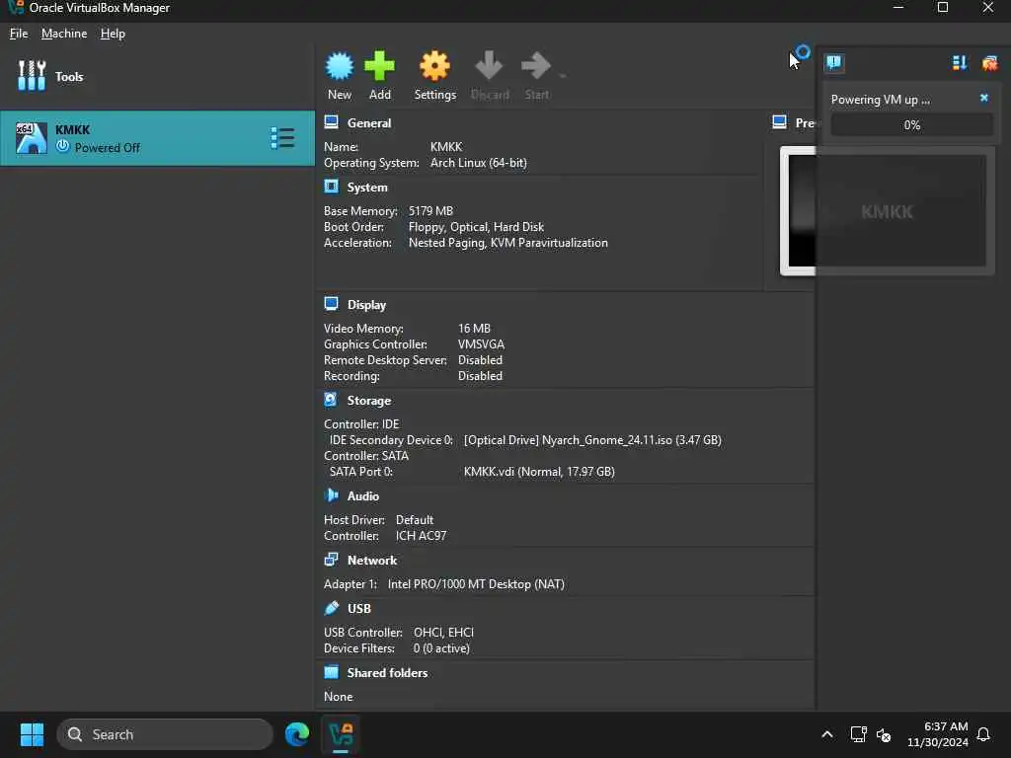The image size is (1011, 758).
Task: Toggle the notification center icon
Action: [x=833, y=62]
